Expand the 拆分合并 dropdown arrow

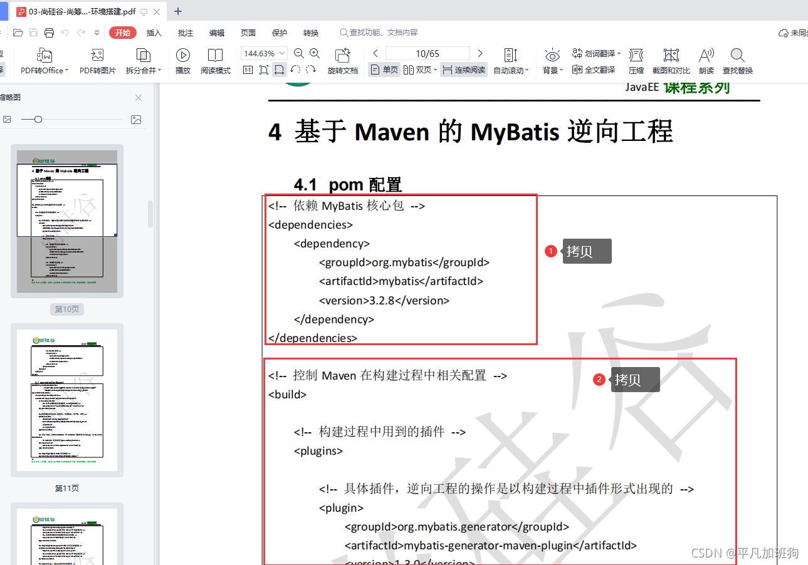click(x=160, y=71)
